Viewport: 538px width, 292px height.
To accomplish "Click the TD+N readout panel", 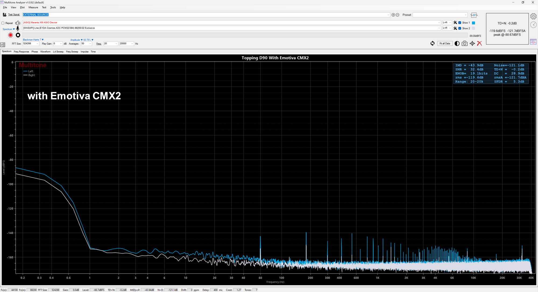I will tap(507, 29).
